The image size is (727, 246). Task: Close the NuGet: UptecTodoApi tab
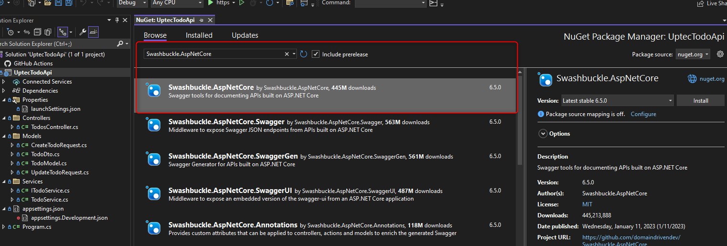(x=210, y=20)
